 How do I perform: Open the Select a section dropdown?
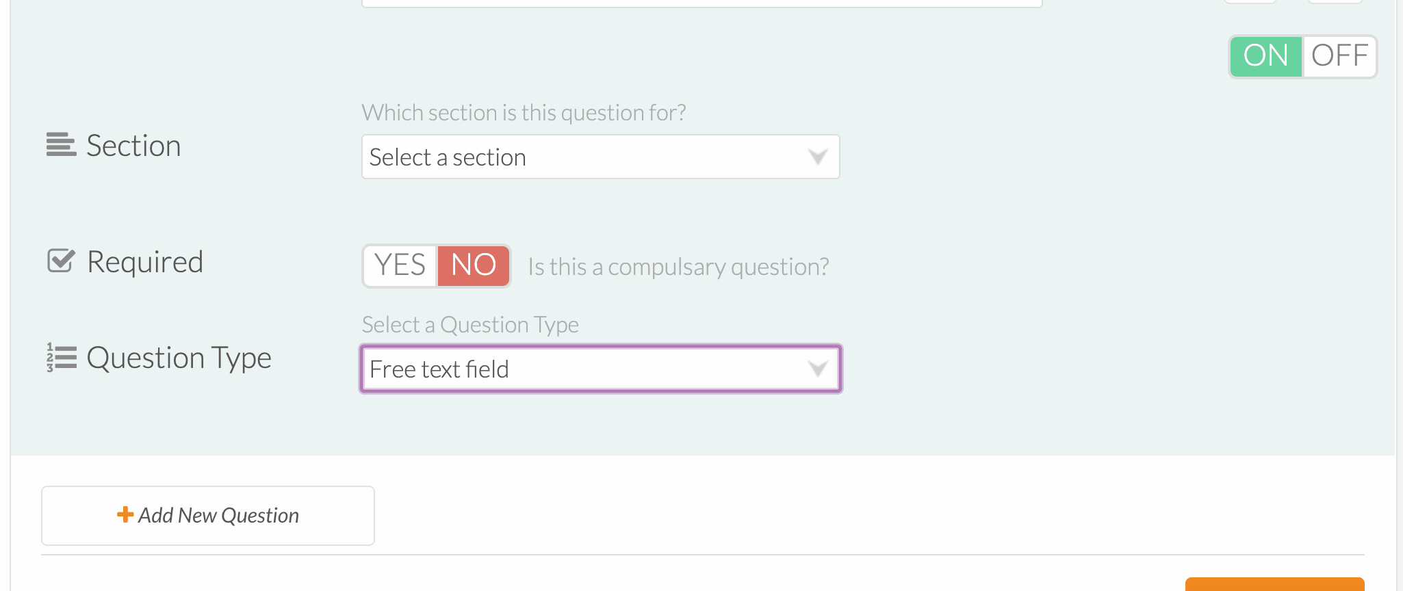[x=601, y=157]
